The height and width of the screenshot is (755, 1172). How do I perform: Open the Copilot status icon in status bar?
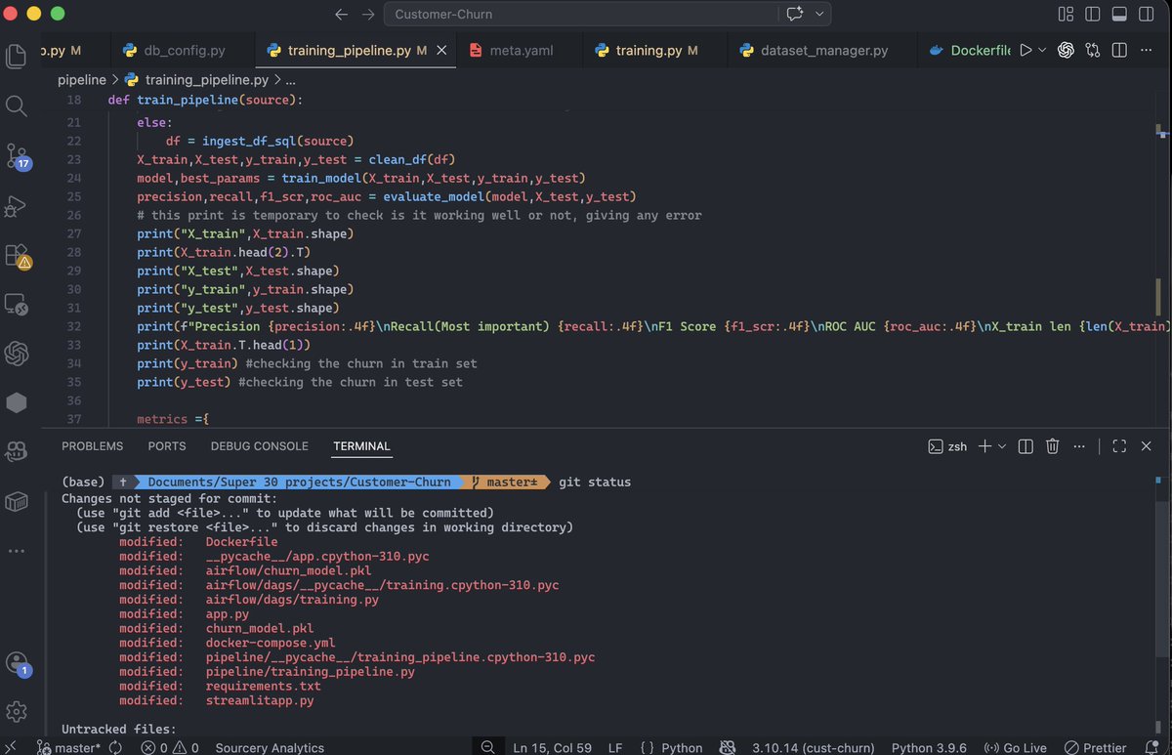tap(728, 747)
